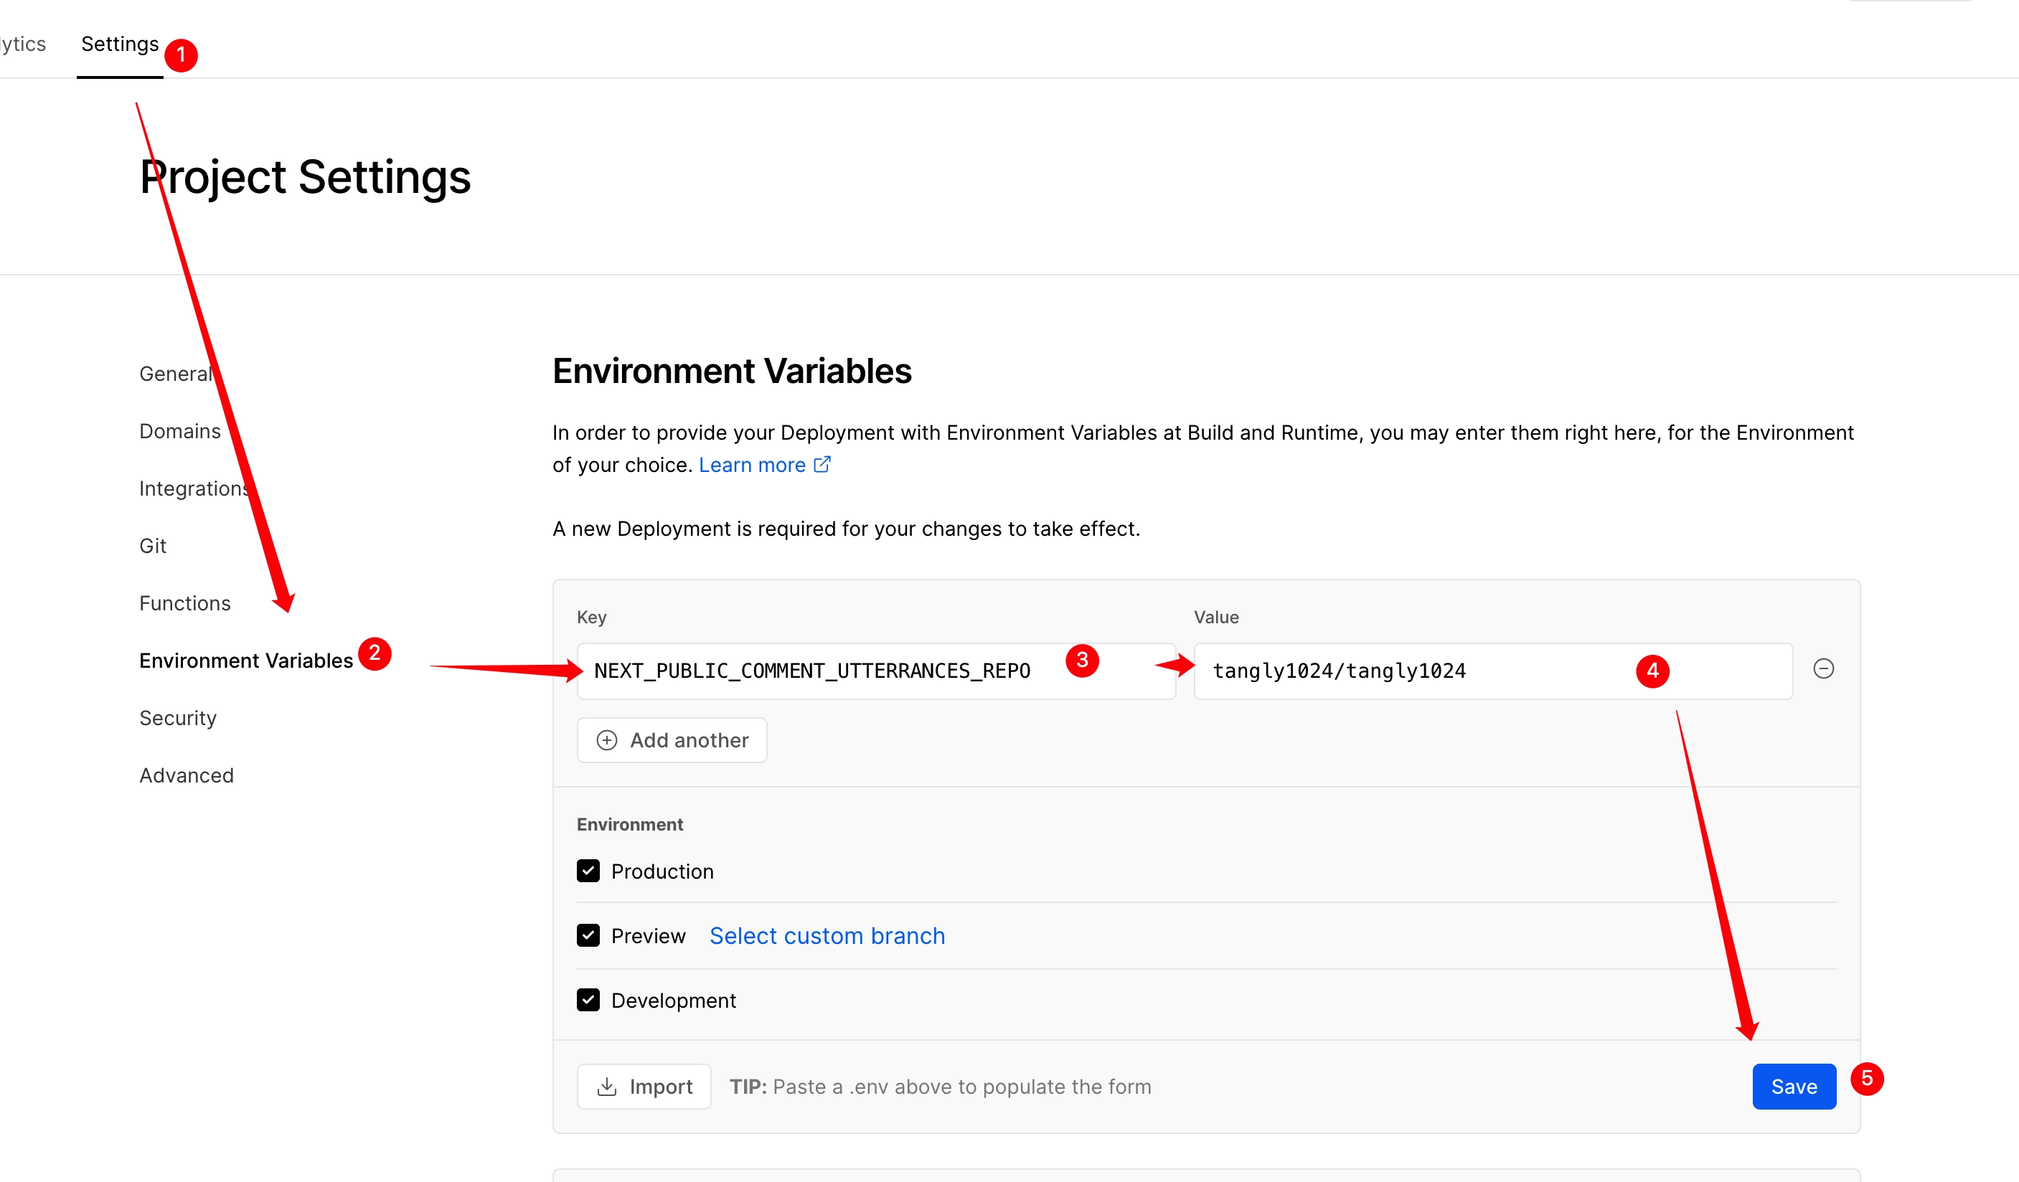This screenshot has width=2019, height=1182.
Task: Go to the Domains settings section
Action: pos(180,431)
